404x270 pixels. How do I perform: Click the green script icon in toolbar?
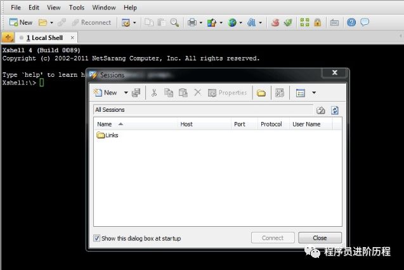coord(288,22)
